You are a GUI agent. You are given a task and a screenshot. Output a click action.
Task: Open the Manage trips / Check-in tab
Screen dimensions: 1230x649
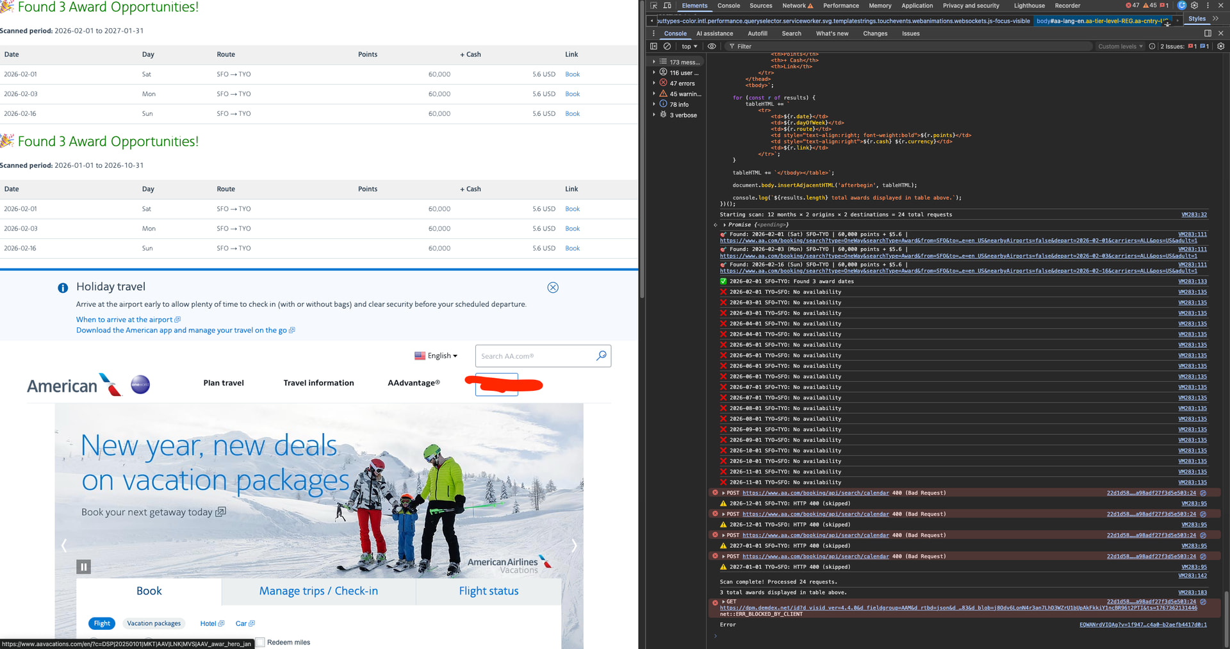318,591
